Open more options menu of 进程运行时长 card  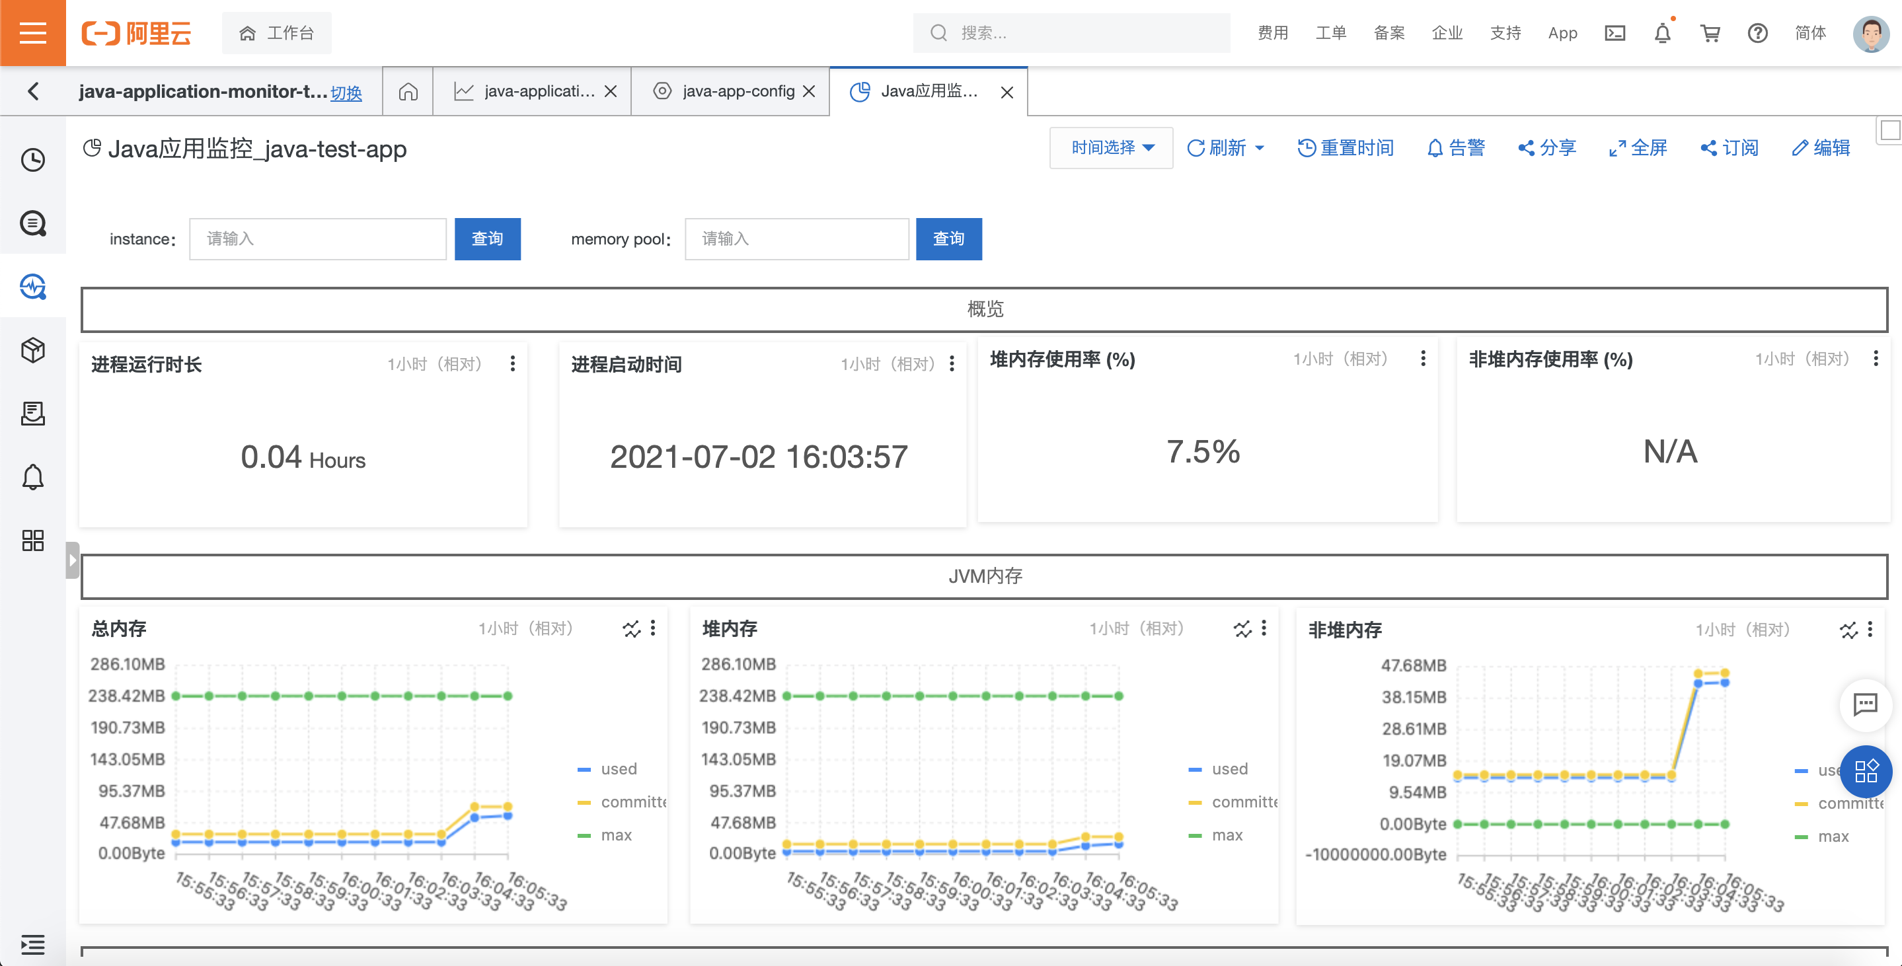pos(512,363)
